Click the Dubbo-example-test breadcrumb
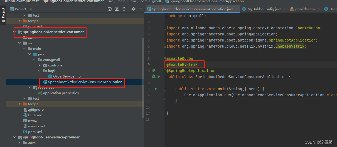Screen dimensions: 337x147 point(21,1)
